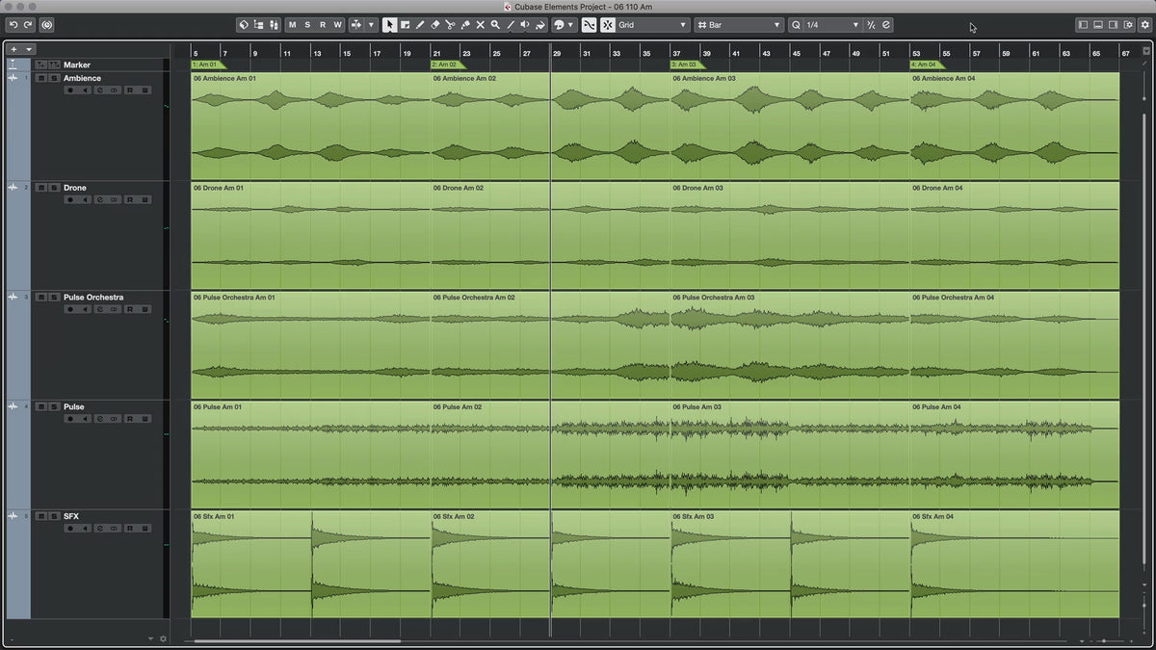Select the Erase tool in toolbar

click(434, 25)
